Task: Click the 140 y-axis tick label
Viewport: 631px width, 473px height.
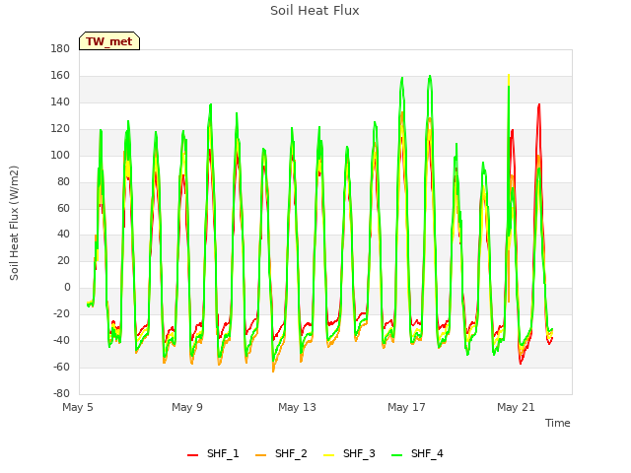Action: coord(60,101)
